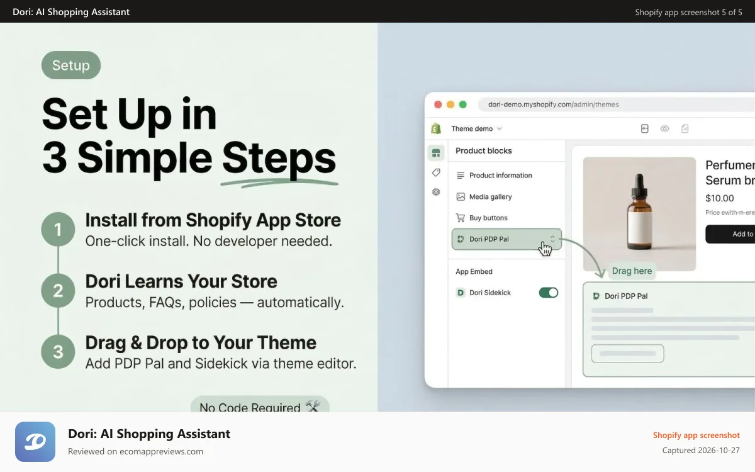Click the serum bottle product image

639,214
